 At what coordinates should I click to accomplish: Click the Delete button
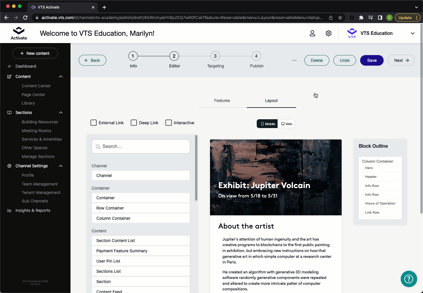(317, 60)
